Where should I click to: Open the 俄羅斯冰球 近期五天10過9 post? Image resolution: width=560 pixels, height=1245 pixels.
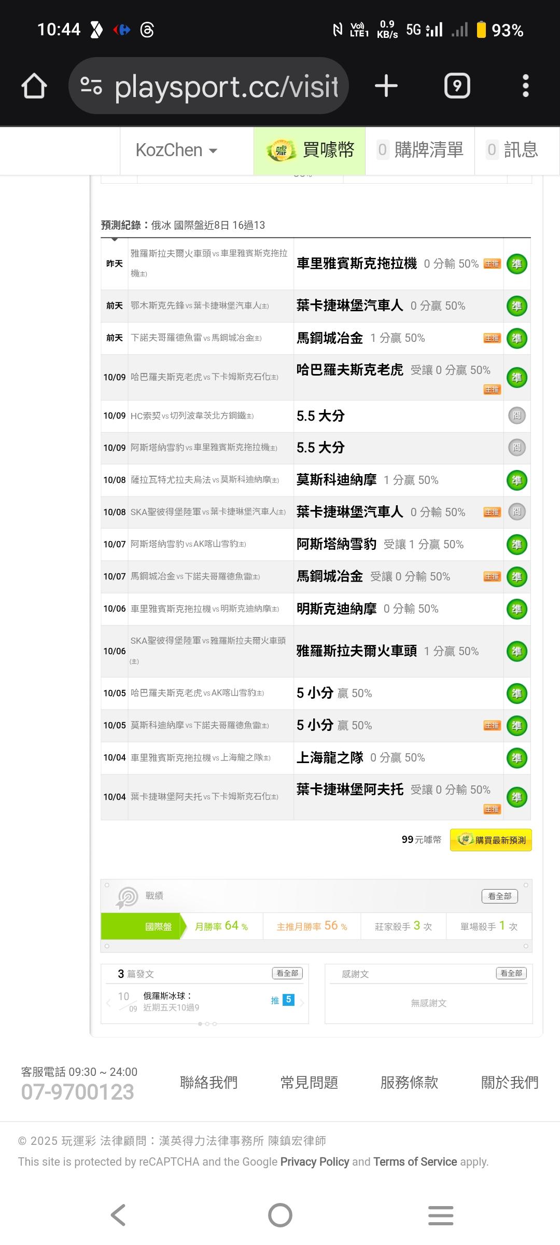[171, 1001]
